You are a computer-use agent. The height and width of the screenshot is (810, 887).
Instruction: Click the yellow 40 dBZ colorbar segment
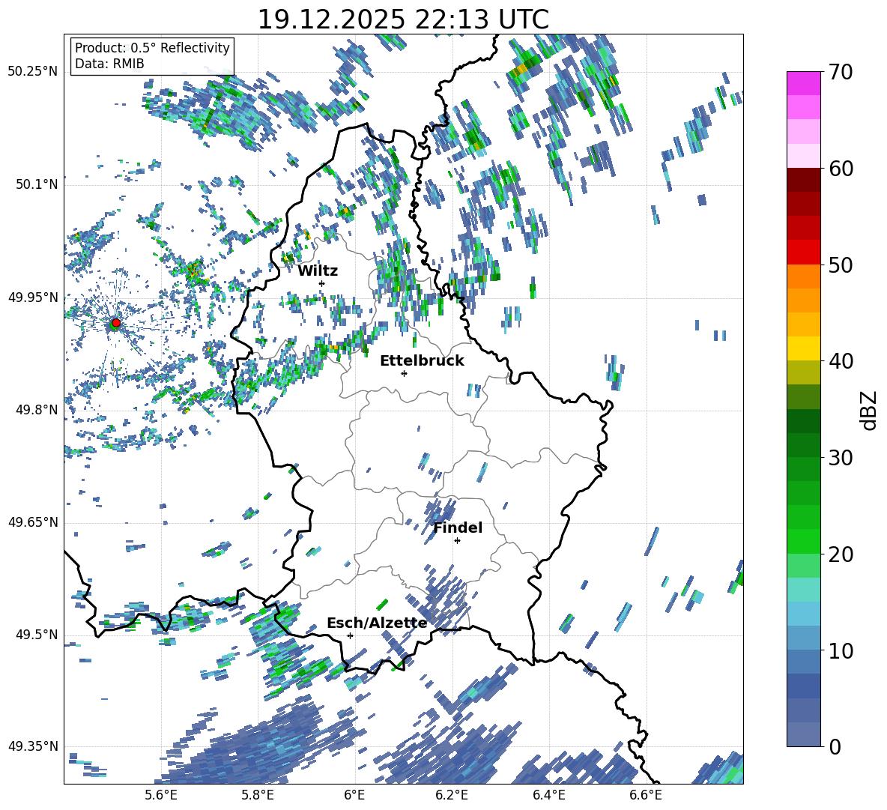point(803,348)
